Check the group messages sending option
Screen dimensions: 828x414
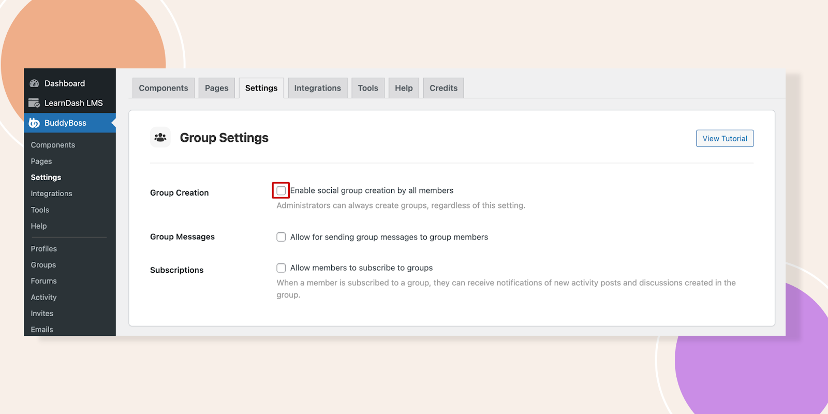tap(281, 237)
